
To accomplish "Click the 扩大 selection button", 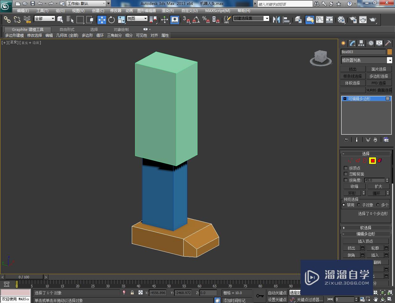I will click(378, 186).
